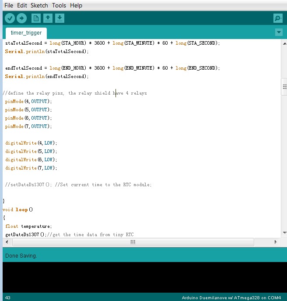Click the digitalWrite(6, LOW) line
Screen dimensions: 287x301
coord(31,160)
